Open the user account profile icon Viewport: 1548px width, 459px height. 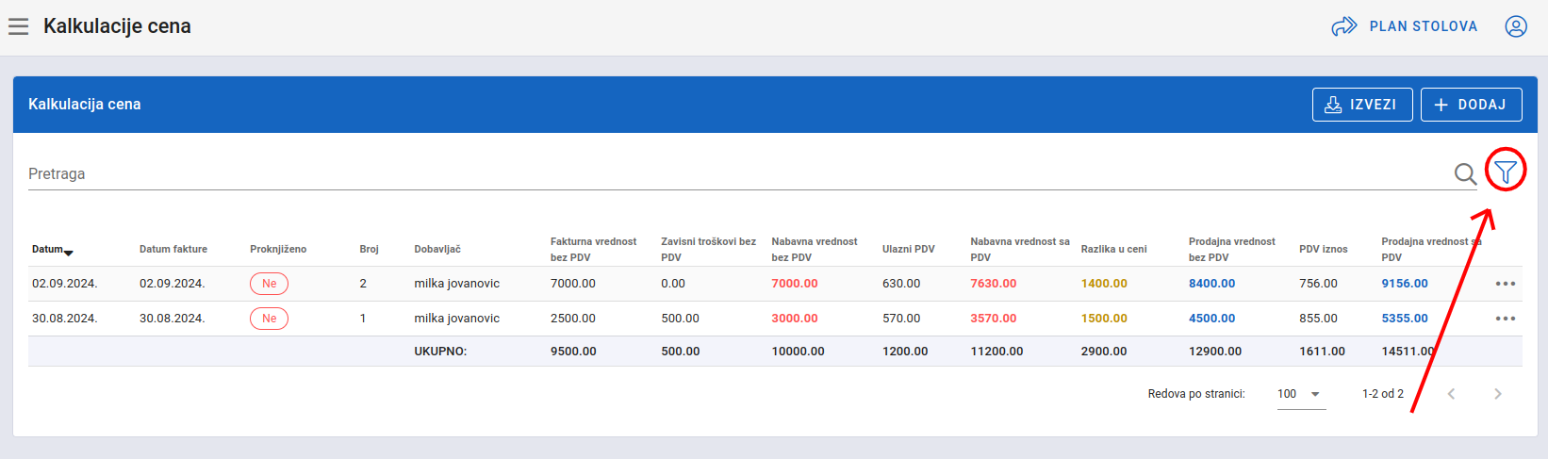1516,26
